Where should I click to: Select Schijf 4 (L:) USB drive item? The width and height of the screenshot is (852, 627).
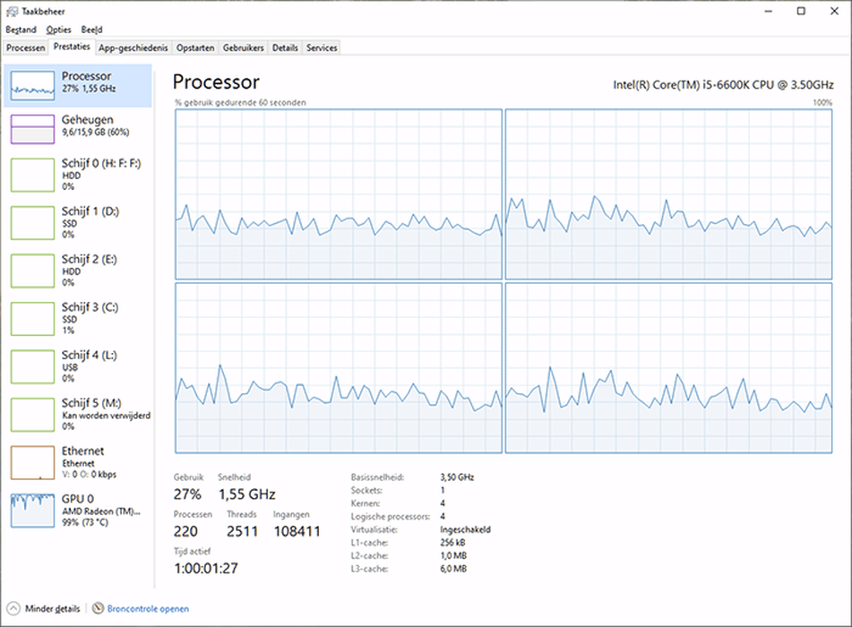point(80,366)
